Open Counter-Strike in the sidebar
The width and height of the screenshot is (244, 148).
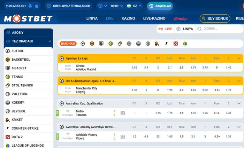tap(28, 128)
